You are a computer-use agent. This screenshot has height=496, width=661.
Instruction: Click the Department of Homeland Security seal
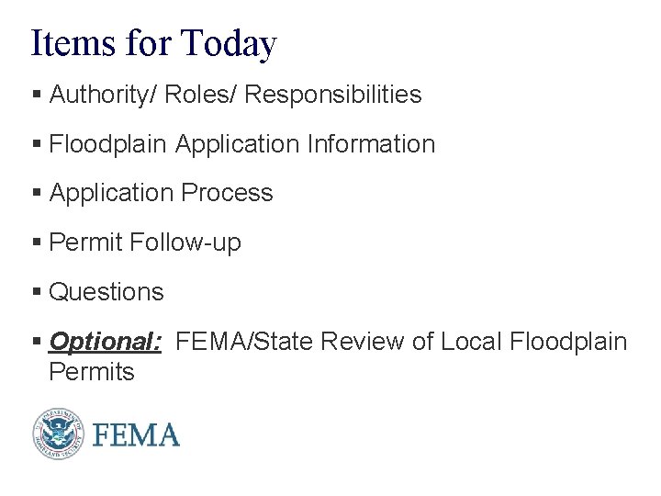coord(59,432)
